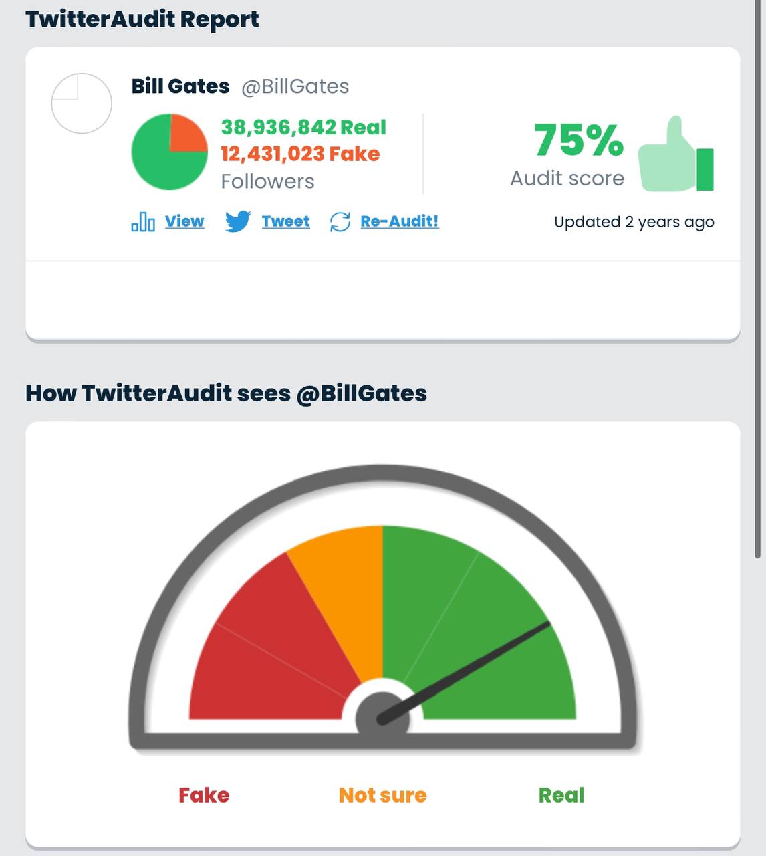766x856 pixels.
Task: Click the green thumbs-up icon
Action: (x=676, y=154)
